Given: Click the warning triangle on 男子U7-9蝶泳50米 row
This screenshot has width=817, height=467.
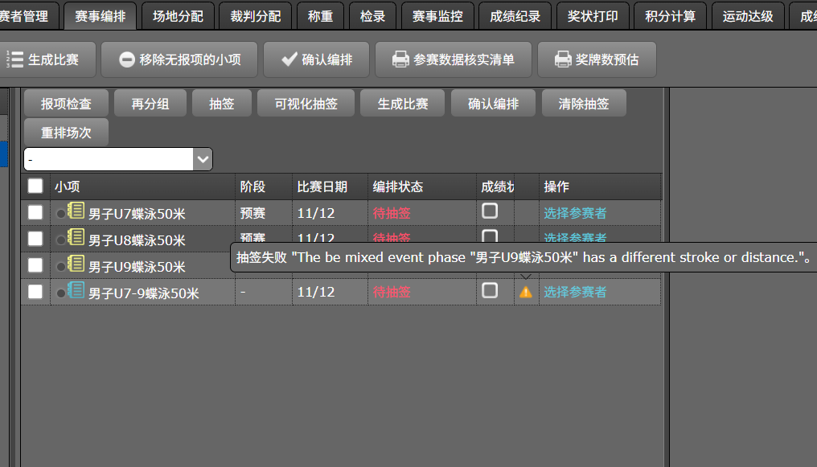Looking at the screenshot, I should (525, 292).
